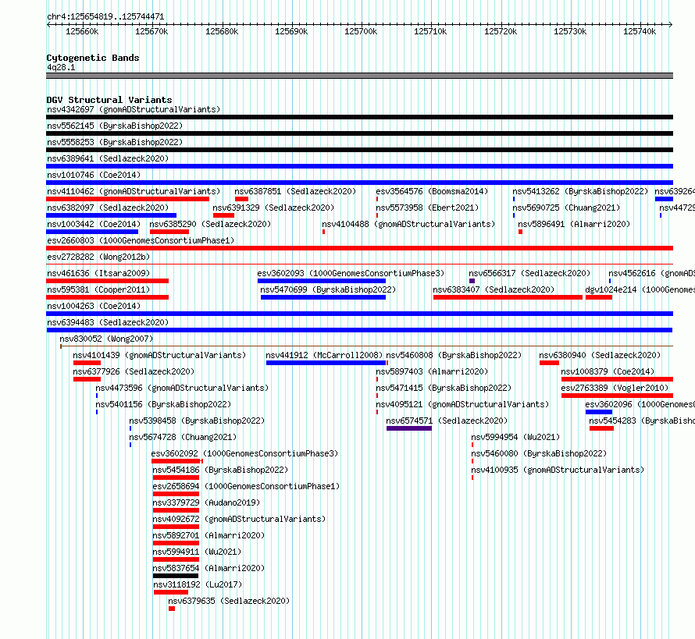Click the nsv461636 Itsara2009 label
The image size is (695, 639).
click(98, 273)
